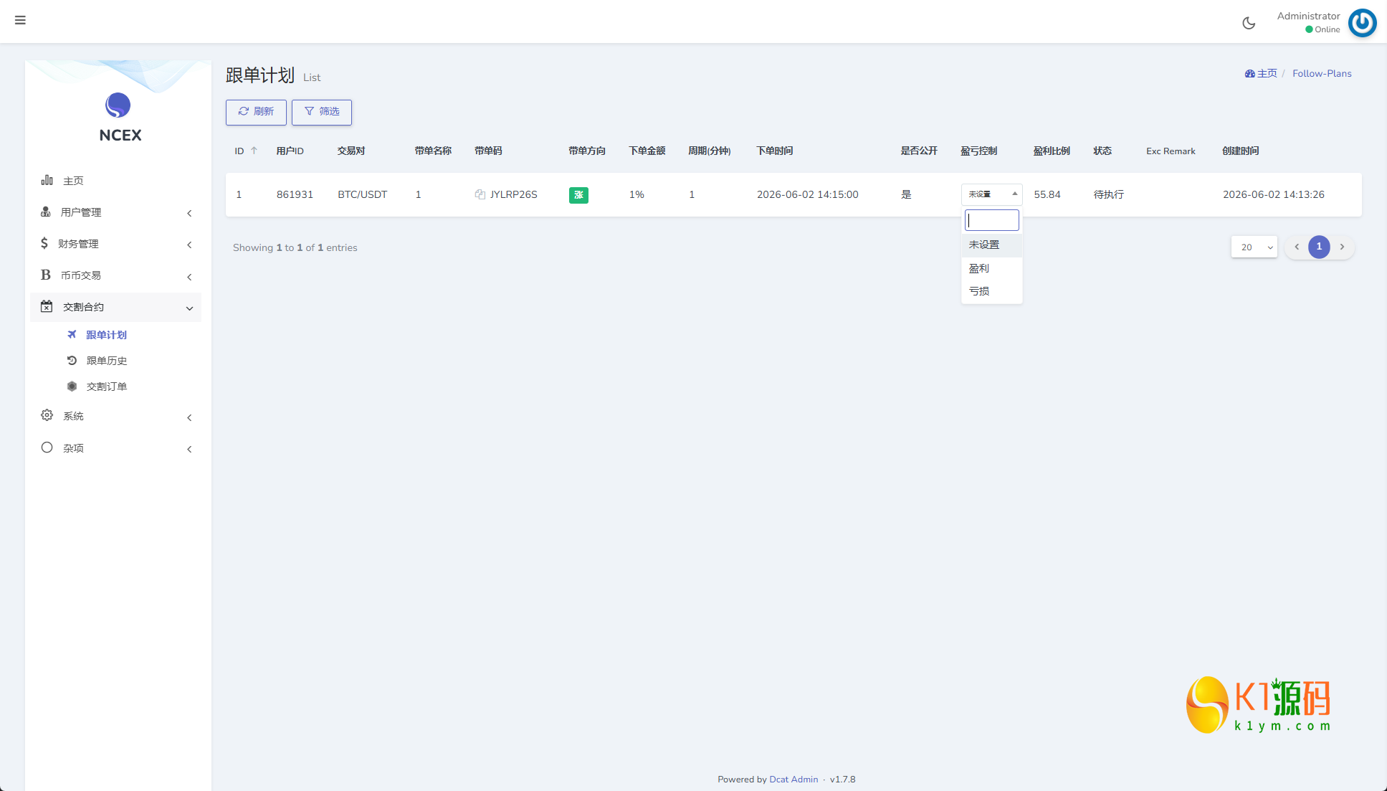Click the NCEX logo
The width and height of the screenshot is (1387, 791).
(x=119, y=118)
